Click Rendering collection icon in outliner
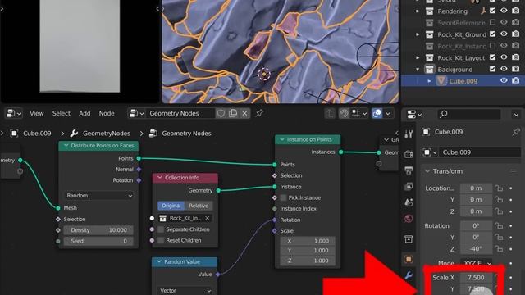This screenshot has width=525, height=295. pyautogui.click(x=430, y=11)
